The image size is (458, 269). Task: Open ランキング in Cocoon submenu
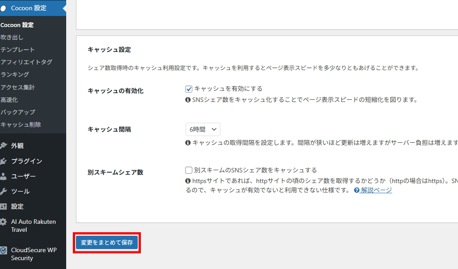[x=15, y=74]
